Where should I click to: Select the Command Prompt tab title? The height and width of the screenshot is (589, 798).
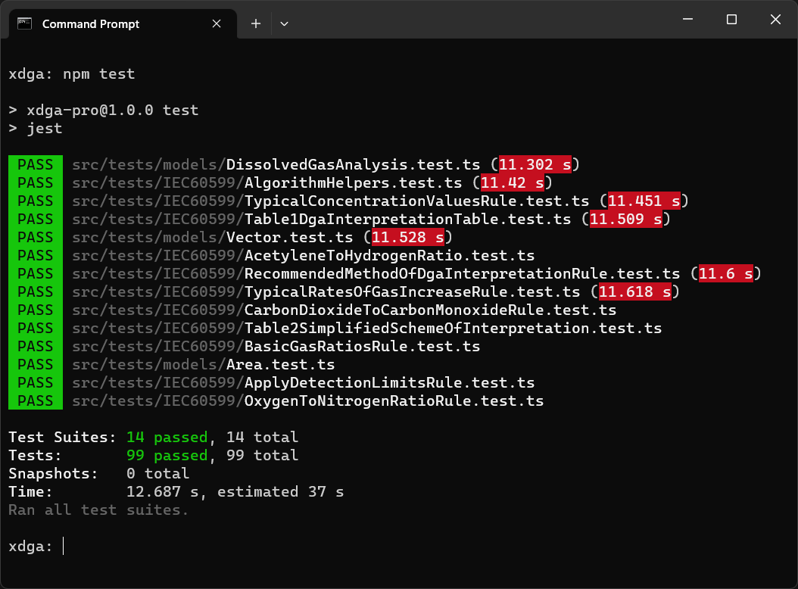coord(91,24)
